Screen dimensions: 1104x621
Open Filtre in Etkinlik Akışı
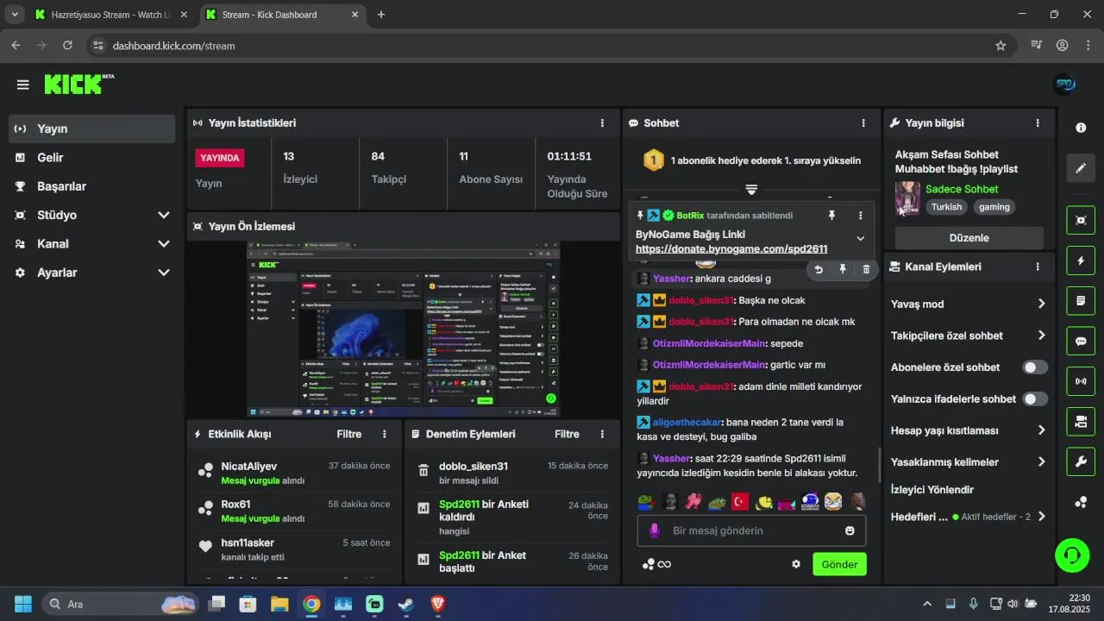pos(348,434)
